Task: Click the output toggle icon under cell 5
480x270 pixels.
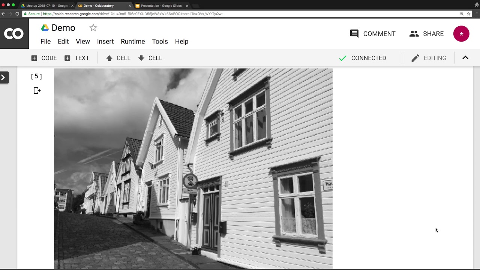Action: 37,90
